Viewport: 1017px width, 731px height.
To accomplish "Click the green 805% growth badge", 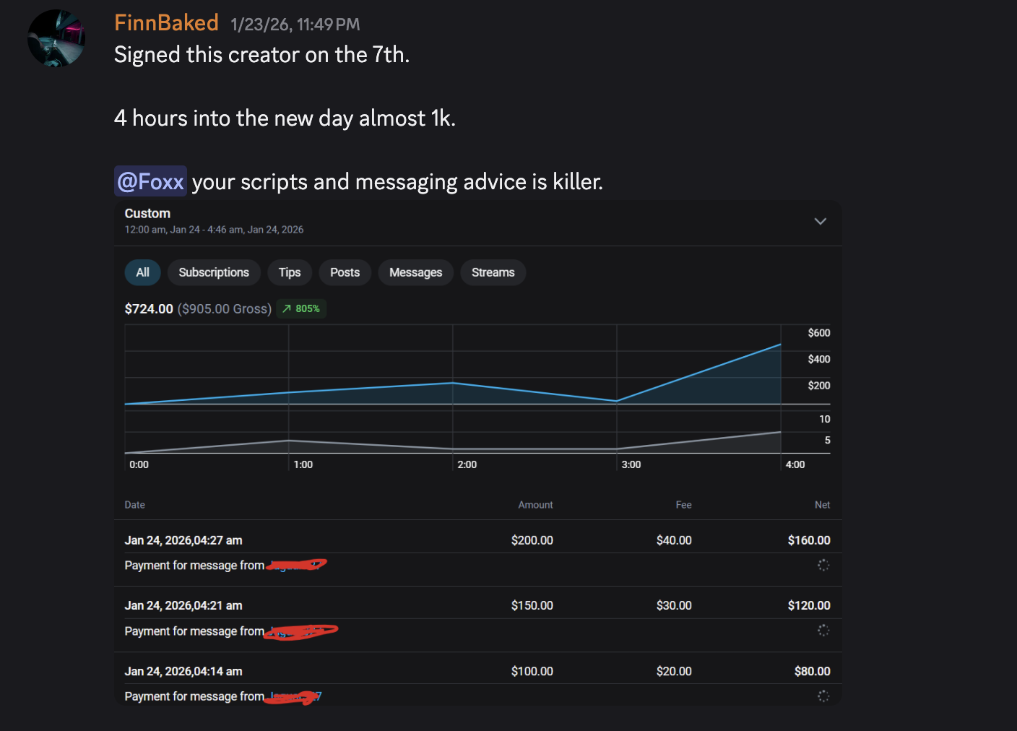I will (x=301, y=308).
